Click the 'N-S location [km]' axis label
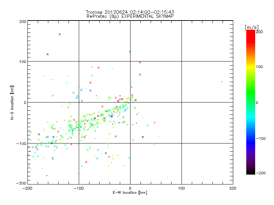Image resolution: width=274 pixels, height=205 pixels. click(12, 103)
